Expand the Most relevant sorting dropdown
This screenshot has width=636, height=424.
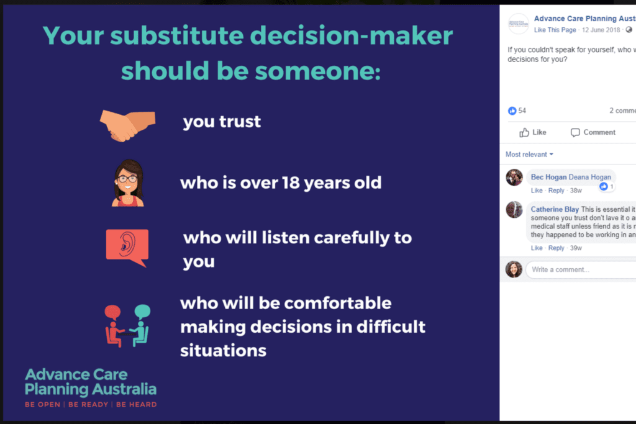click(x=529, y=155)
